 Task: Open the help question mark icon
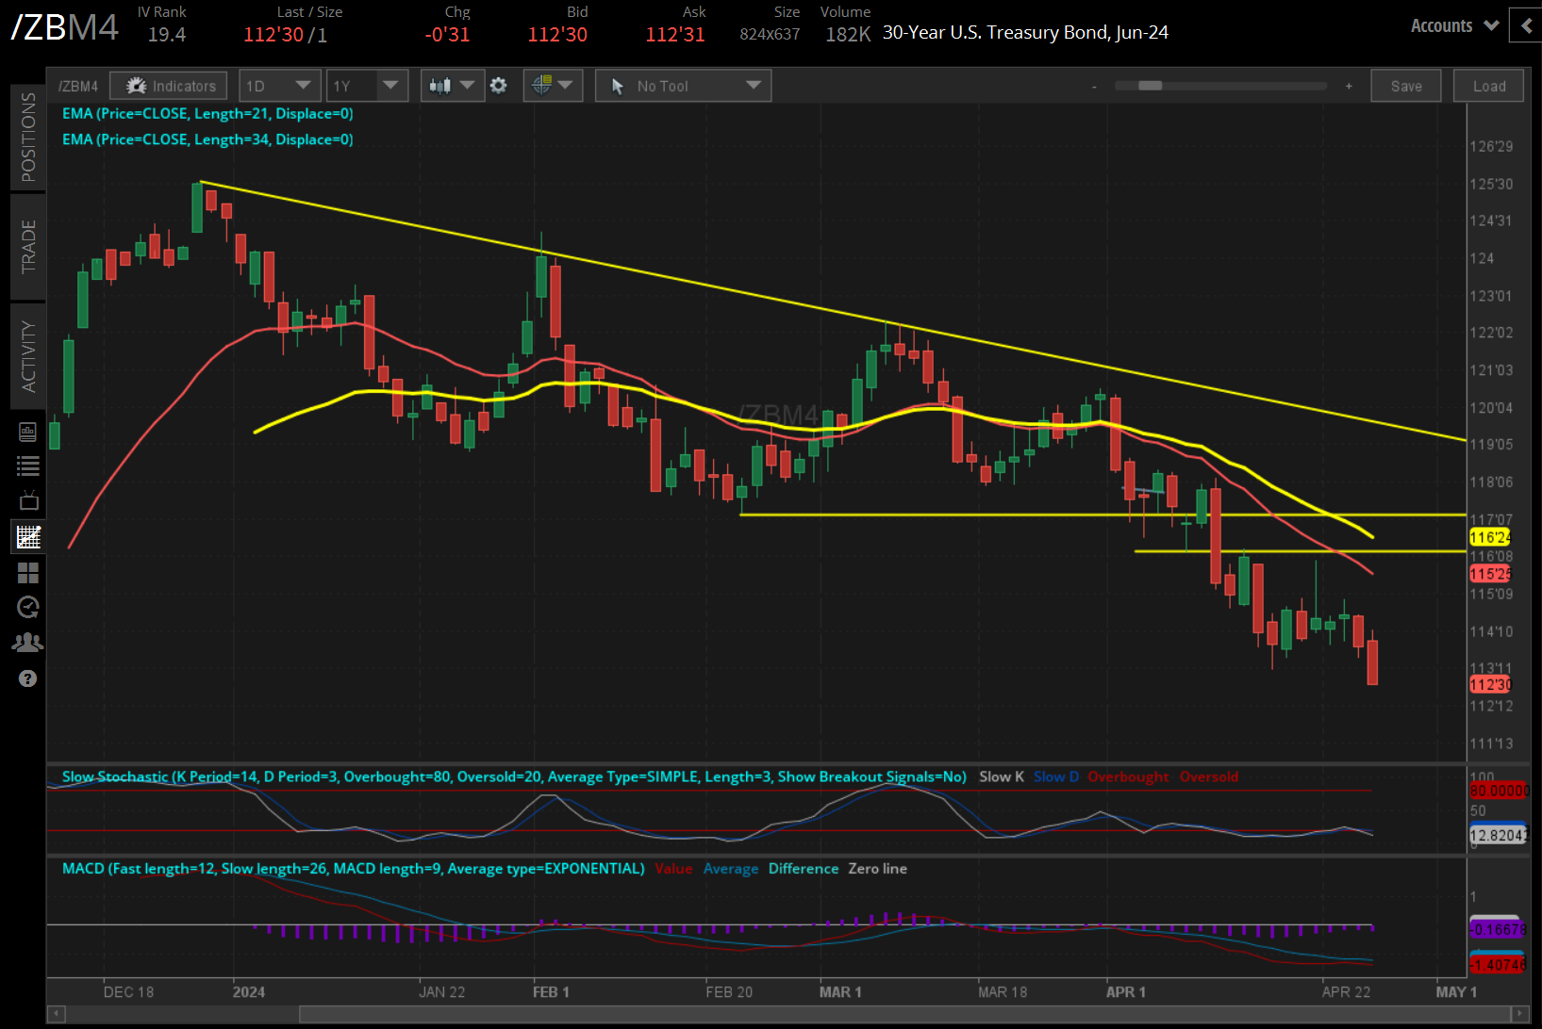tap(28, 678)
